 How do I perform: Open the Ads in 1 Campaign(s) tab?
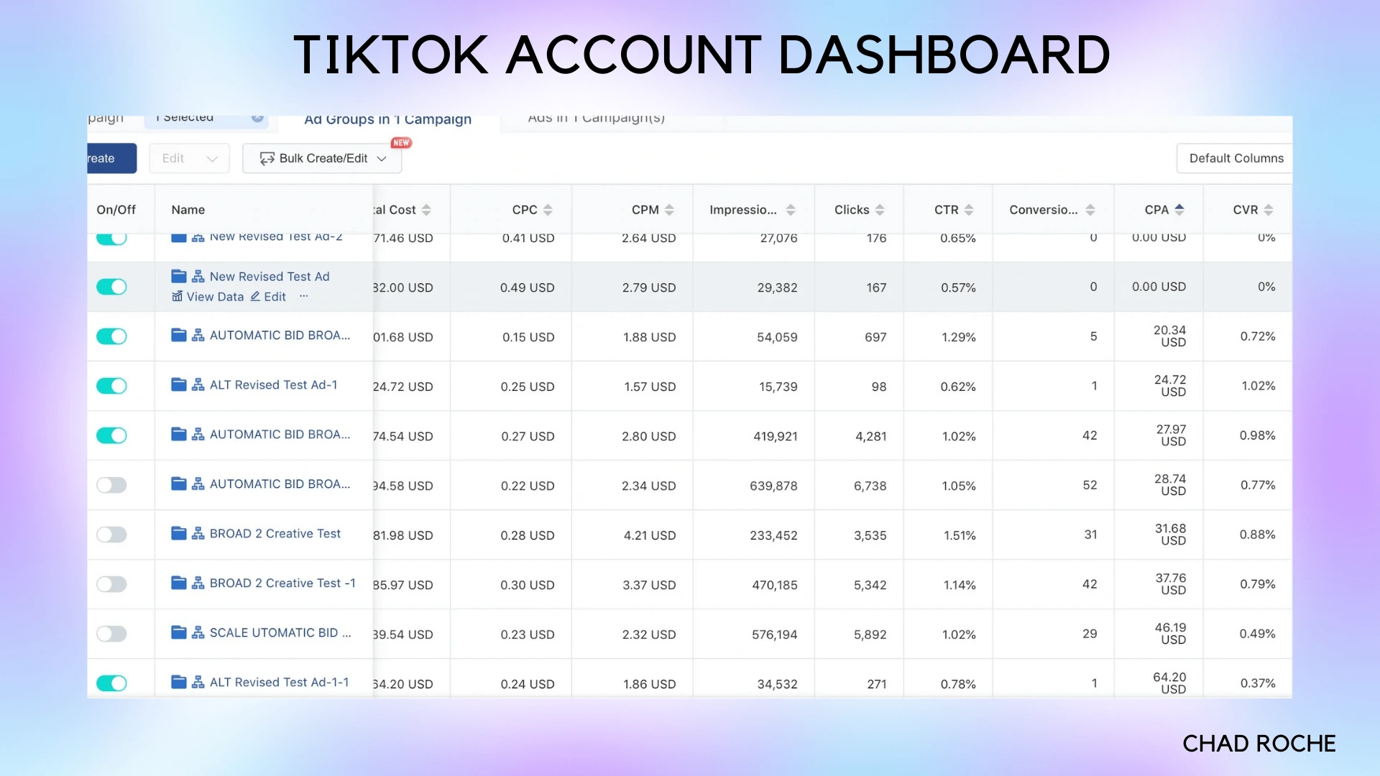click(596, 119)
